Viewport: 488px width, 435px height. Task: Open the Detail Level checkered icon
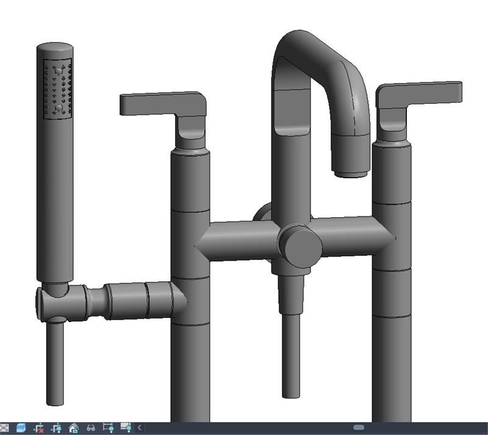[x=4, y=428]
